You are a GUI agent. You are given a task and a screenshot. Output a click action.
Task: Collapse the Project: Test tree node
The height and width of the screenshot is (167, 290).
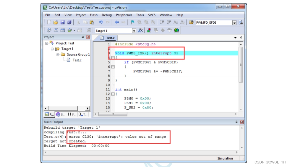click(47, 43)
